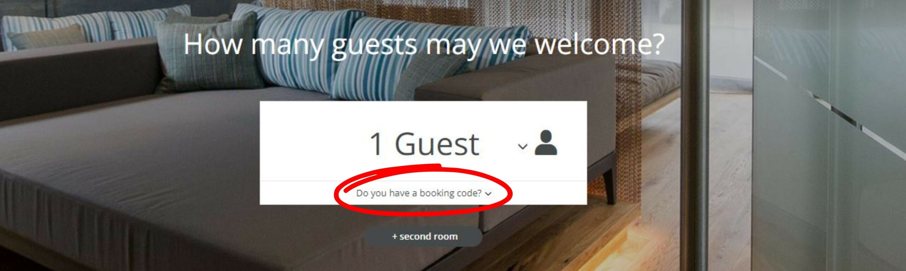Viewport: 906px width, 271px height.
Task: Click the red hand-drawn circle annotation
Action: [x=423, y=189]
